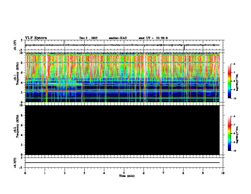
Task: Click the time axis tick label "7"
Action: tap(164, 173)
